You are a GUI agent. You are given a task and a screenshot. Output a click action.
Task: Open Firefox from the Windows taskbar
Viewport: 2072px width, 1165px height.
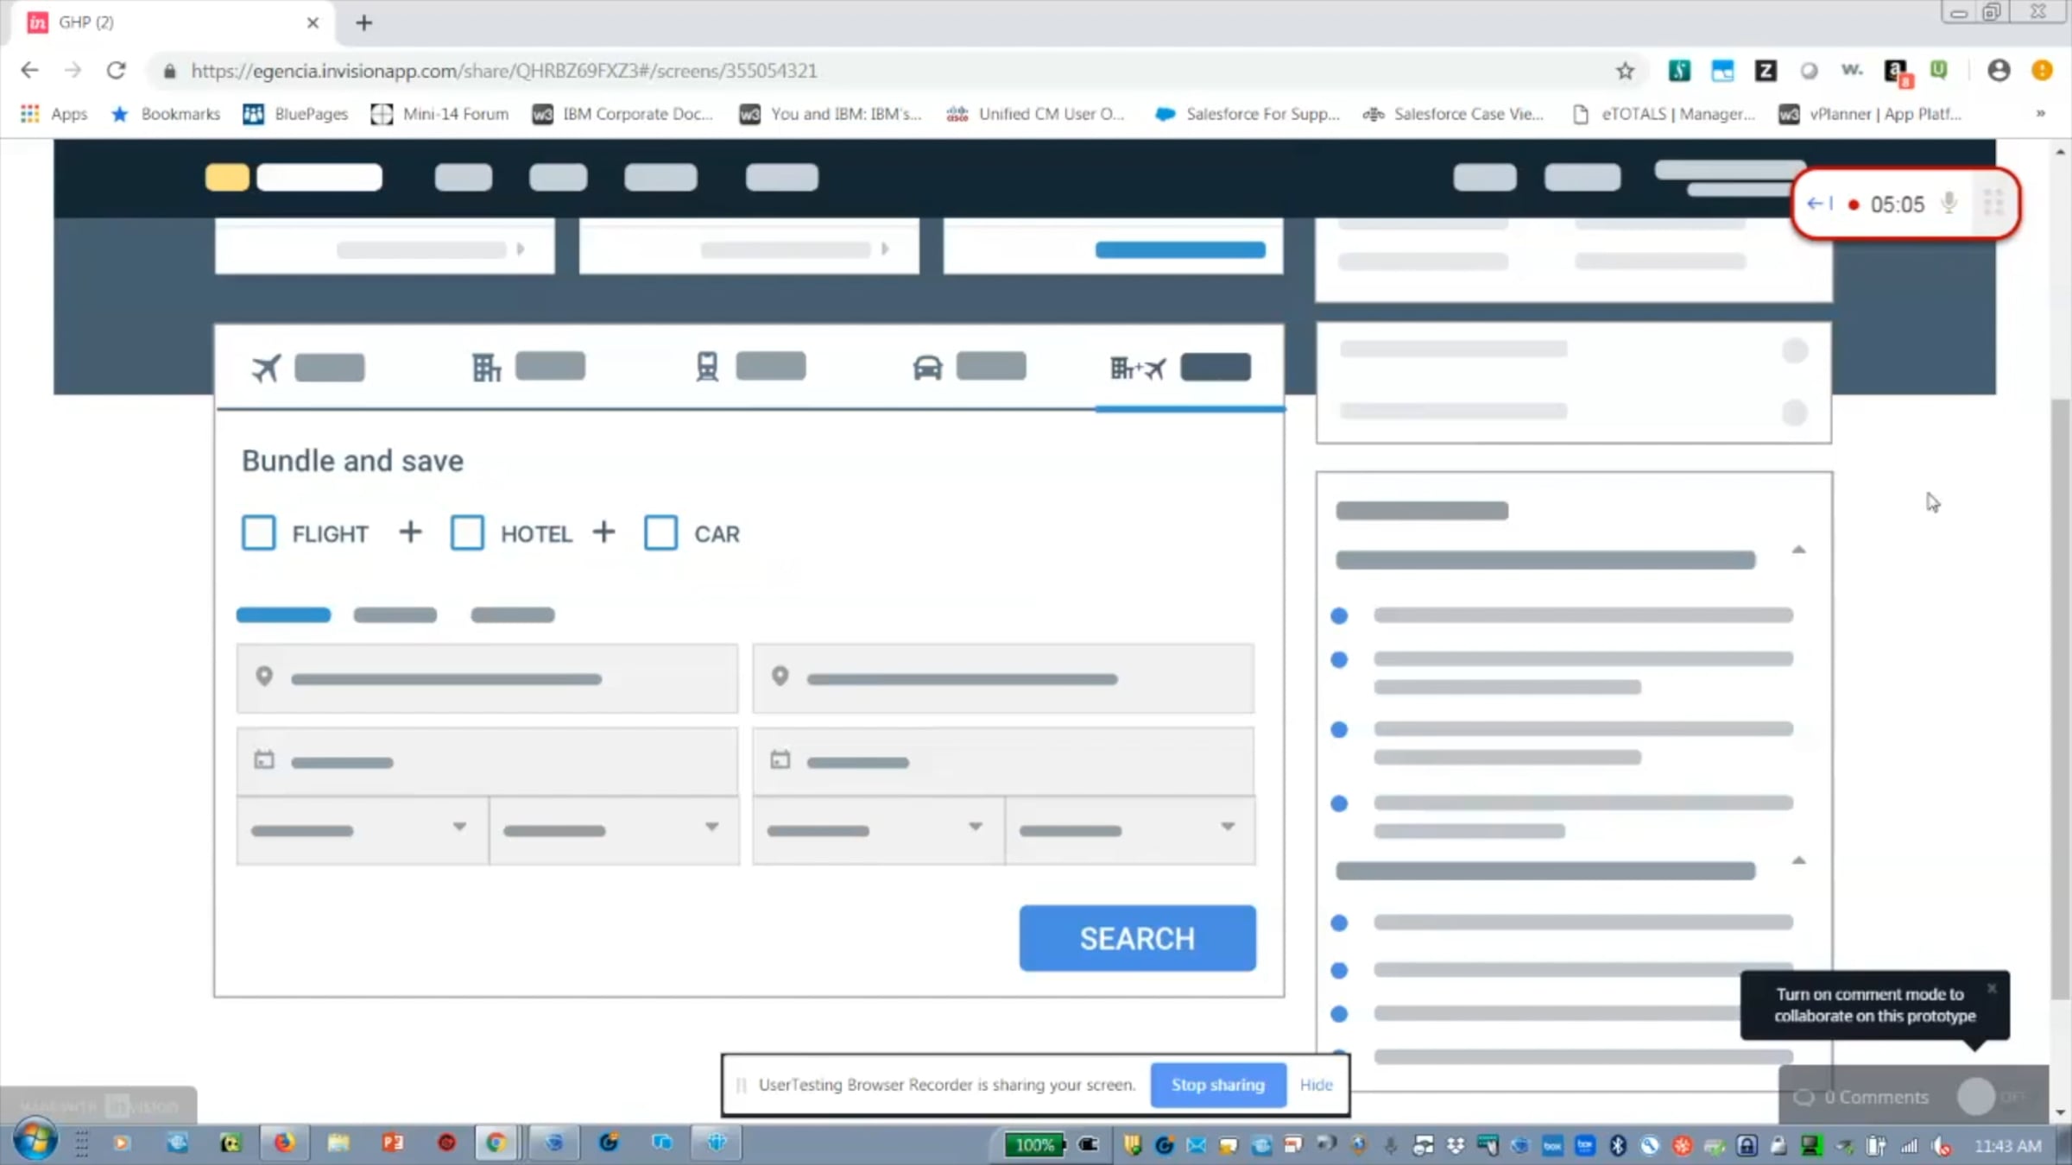click(x=284, y=1143)
